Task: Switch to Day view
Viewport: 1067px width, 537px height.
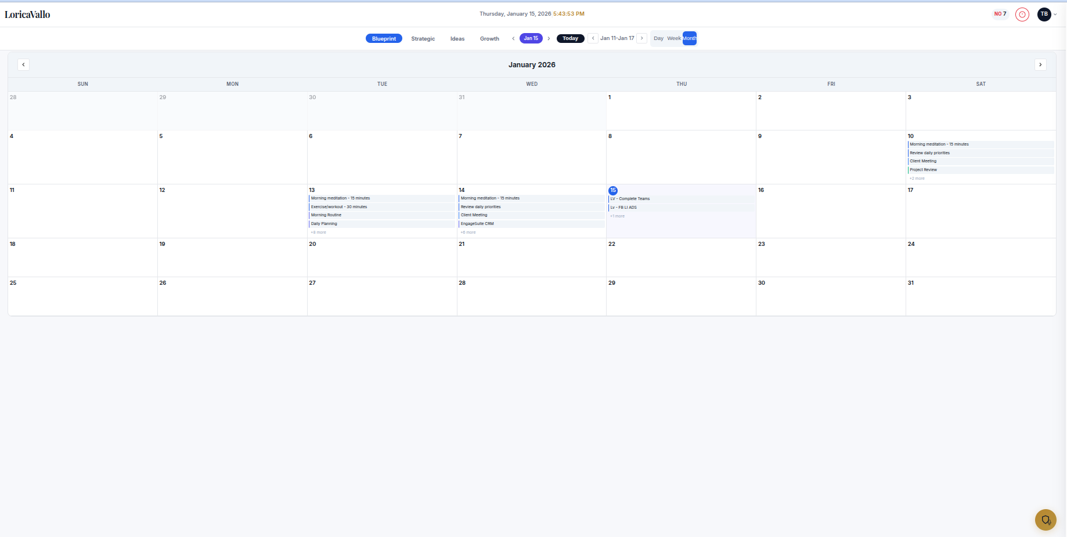Action: click(659, 38)
